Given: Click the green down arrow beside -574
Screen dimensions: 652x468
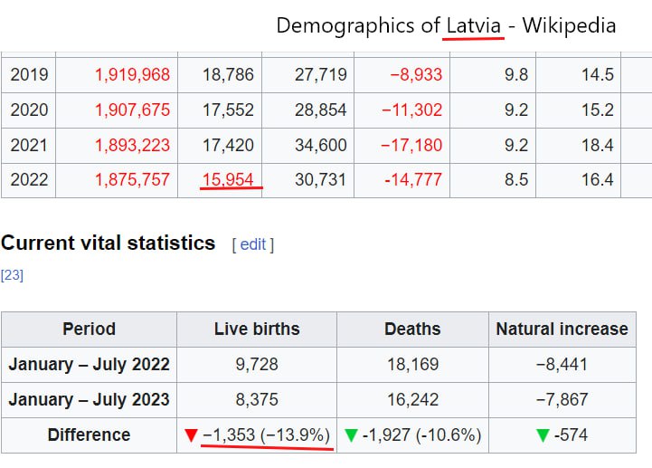Looking at the screenshot, I should 543,435.
